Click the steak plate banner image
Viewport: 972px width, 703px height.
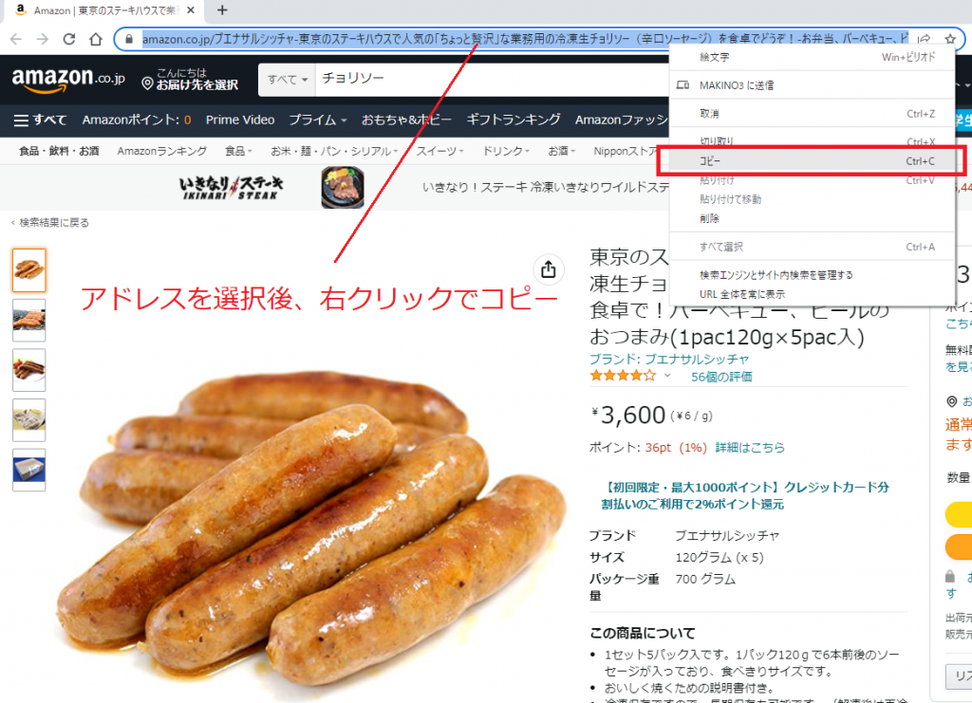(343, 187)
